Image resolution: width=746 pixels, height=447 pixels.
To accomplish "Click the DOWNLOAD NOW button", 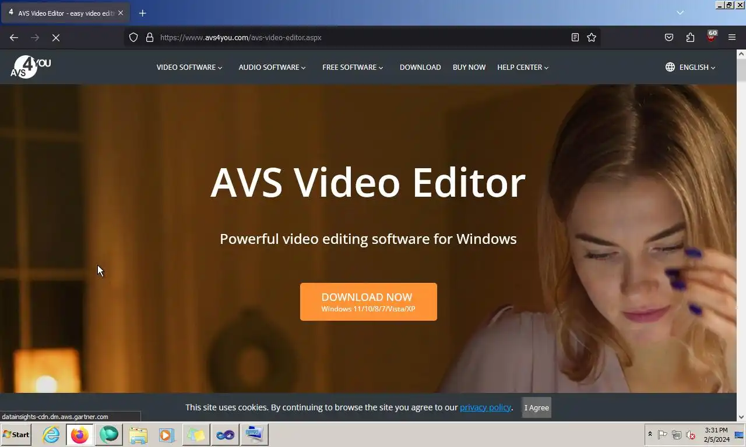I will [368, 301].
